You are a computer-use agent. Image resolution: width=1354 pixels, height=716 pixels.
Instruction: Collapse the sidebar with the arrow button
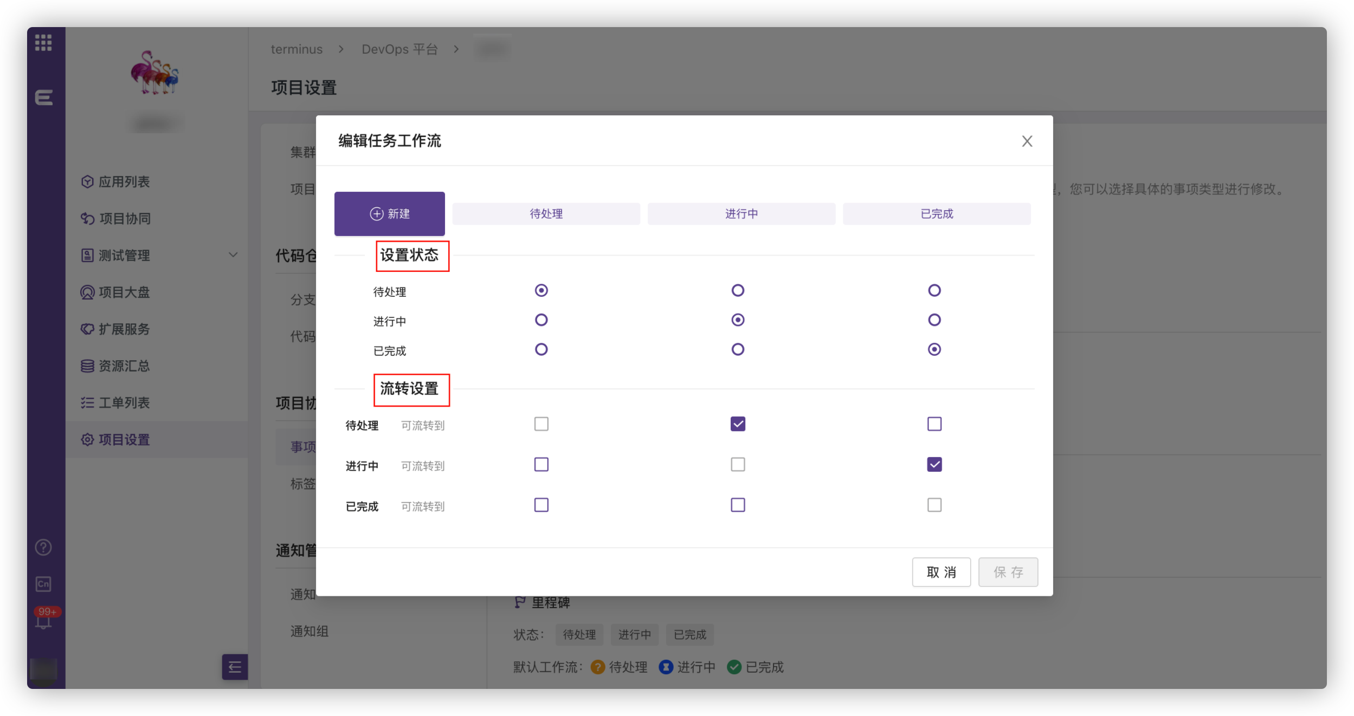[x=235, y=667]
